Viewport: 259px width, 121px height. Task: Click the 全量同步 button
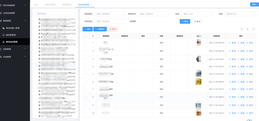pos(100,29)
